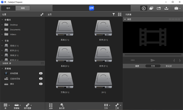Screen dimensions: 183x110
Task: Click the 主页 breadcrumb label
Action: coord(50,14)
